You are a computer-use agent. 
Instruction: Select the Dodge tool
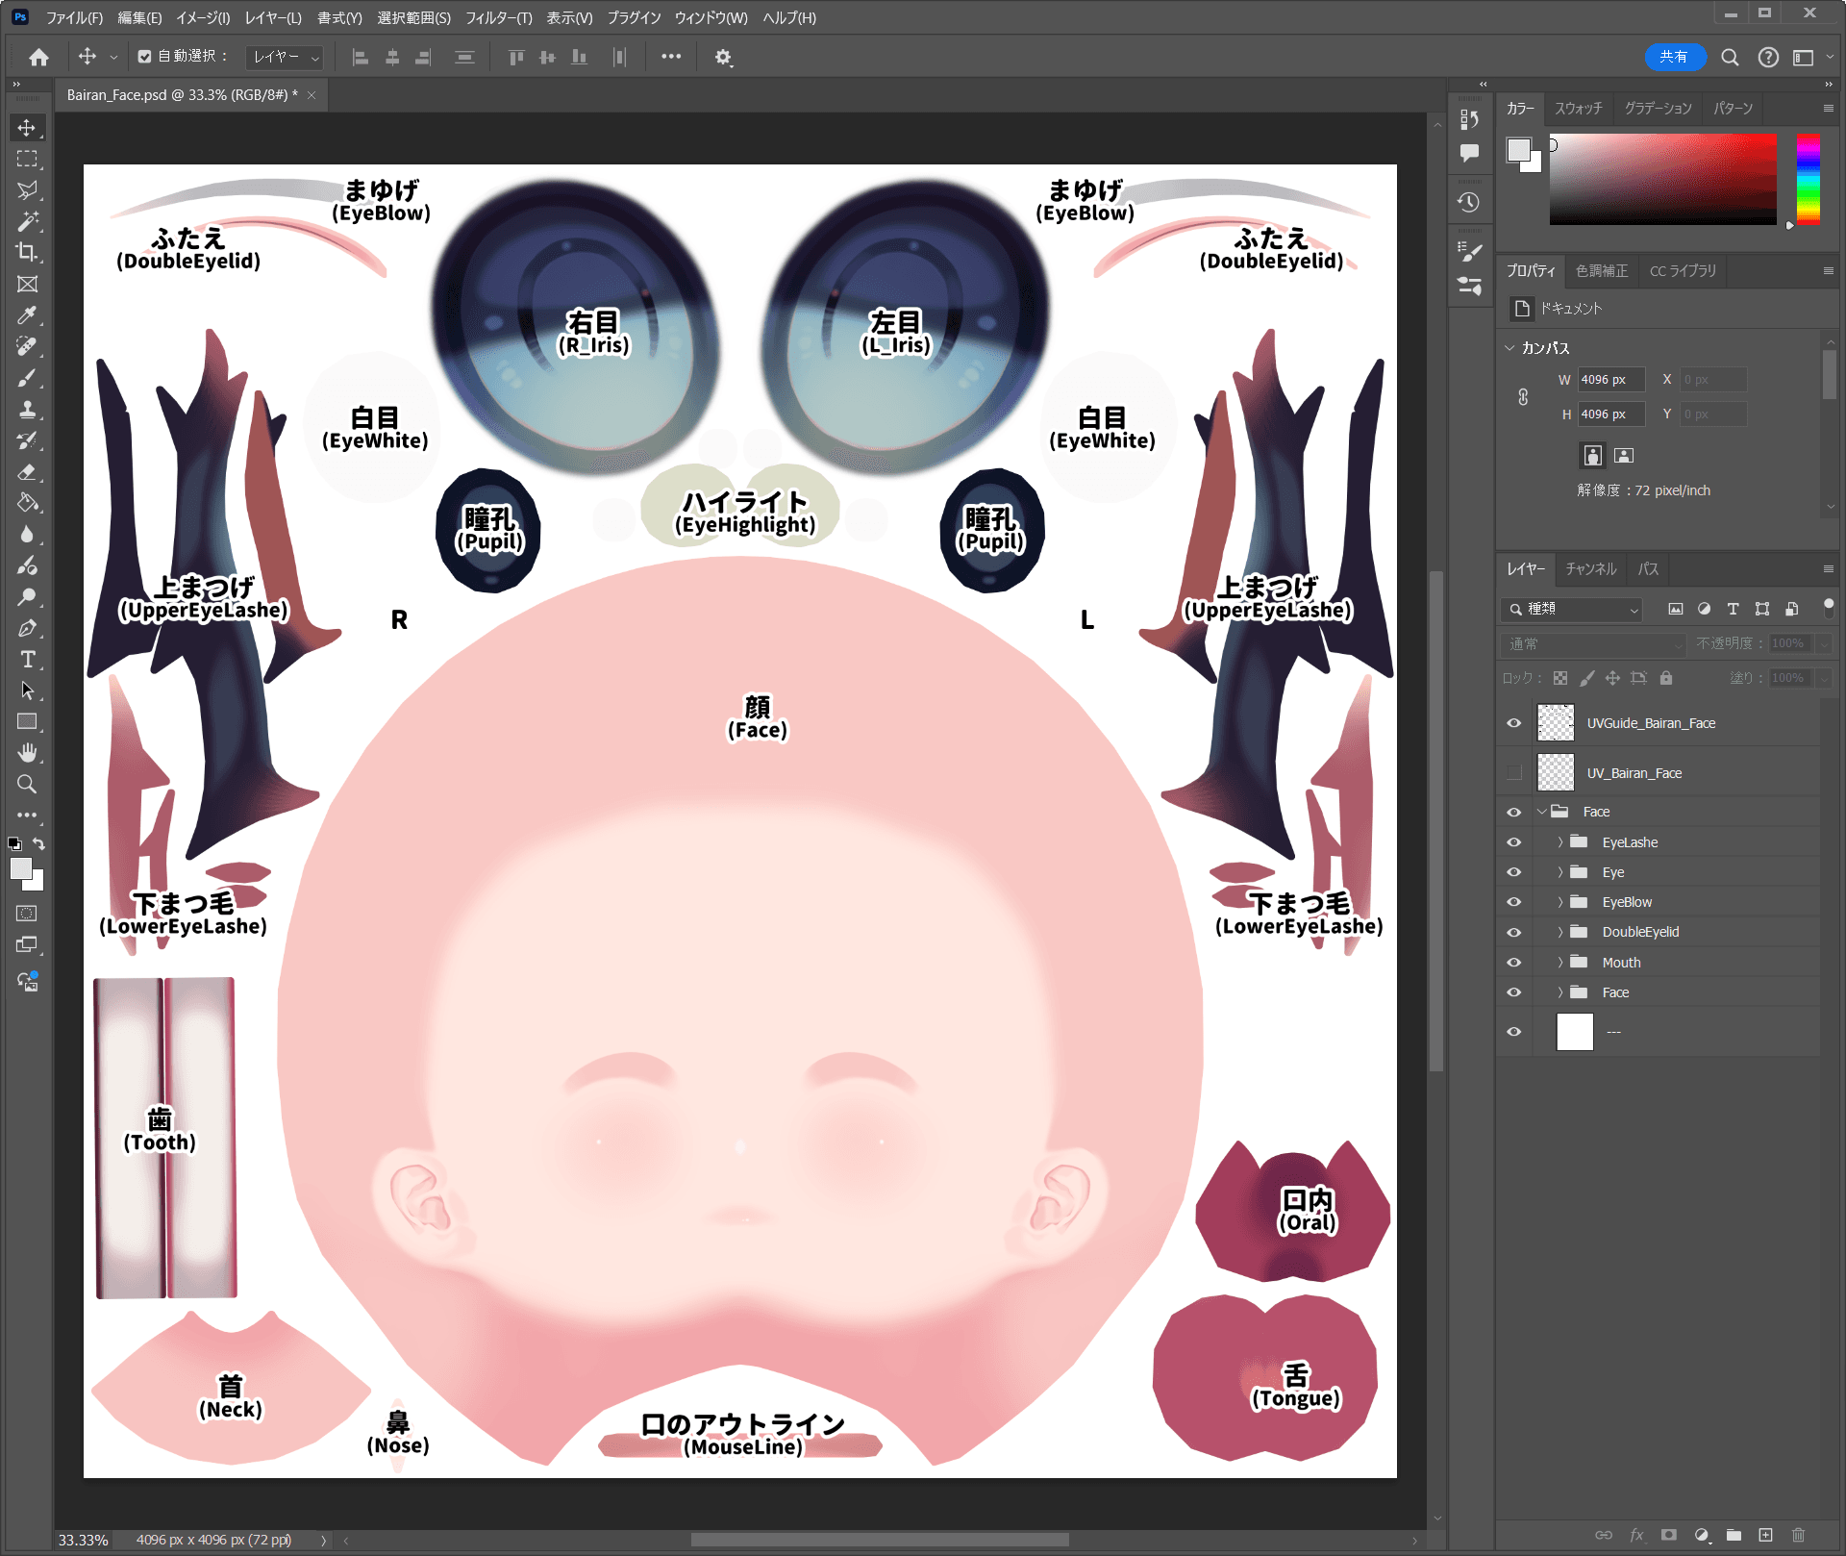coord(27,597)
